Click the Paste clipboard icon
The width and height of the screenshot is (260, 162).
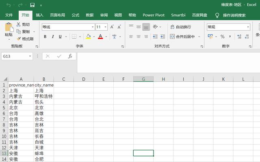[9, 27]
